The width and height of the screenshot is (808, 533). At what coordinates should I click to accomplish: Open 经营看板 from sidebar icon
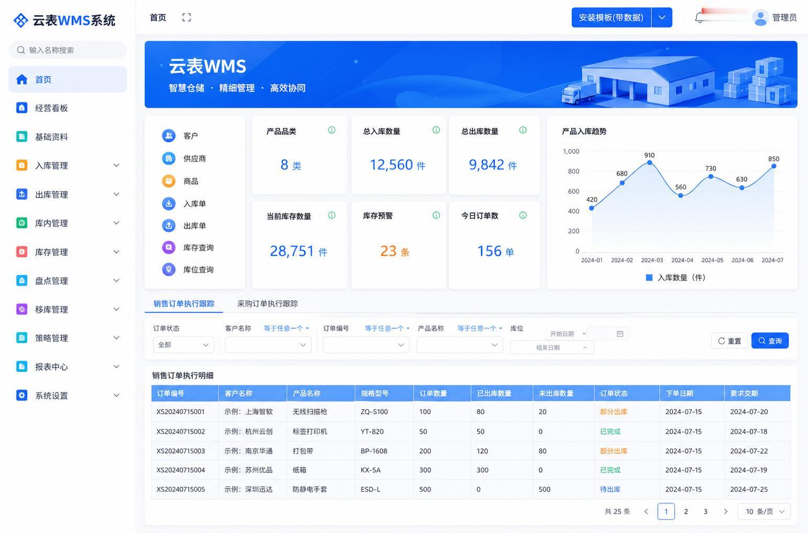[22, 108]
